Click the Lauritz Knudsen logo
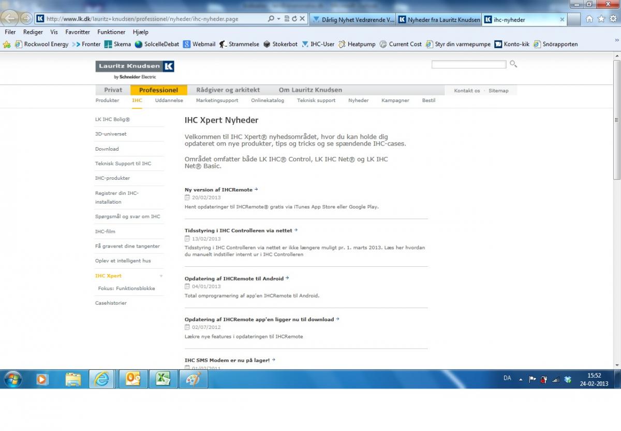Screen dimensions: 621x431 [135, 66]
